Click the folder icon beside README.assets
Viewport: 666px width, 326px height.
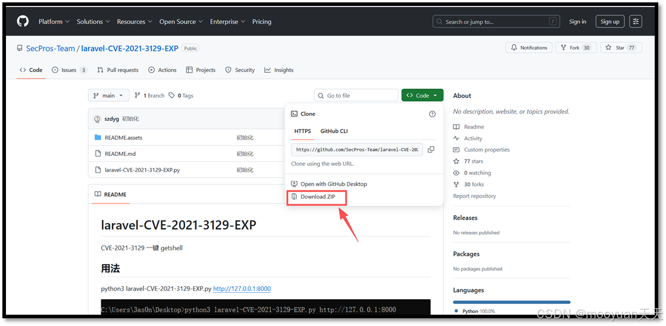coord(98,137)
